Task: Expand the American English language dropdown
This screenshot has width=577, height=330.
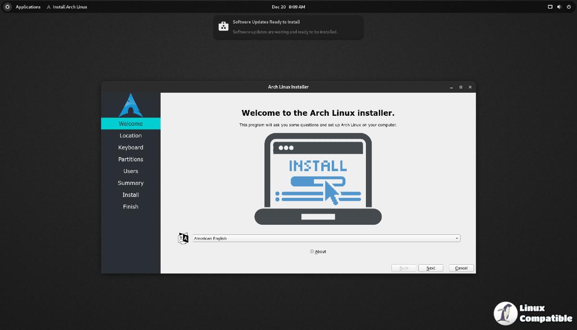Action: tap(326, 238)
